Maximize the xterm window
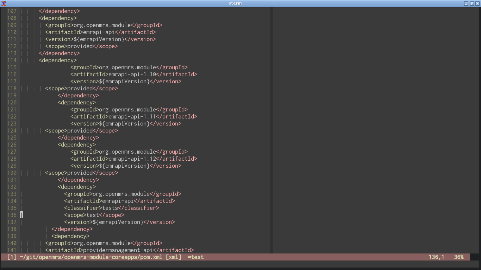The image size is (481, 270). coord(472,4)
